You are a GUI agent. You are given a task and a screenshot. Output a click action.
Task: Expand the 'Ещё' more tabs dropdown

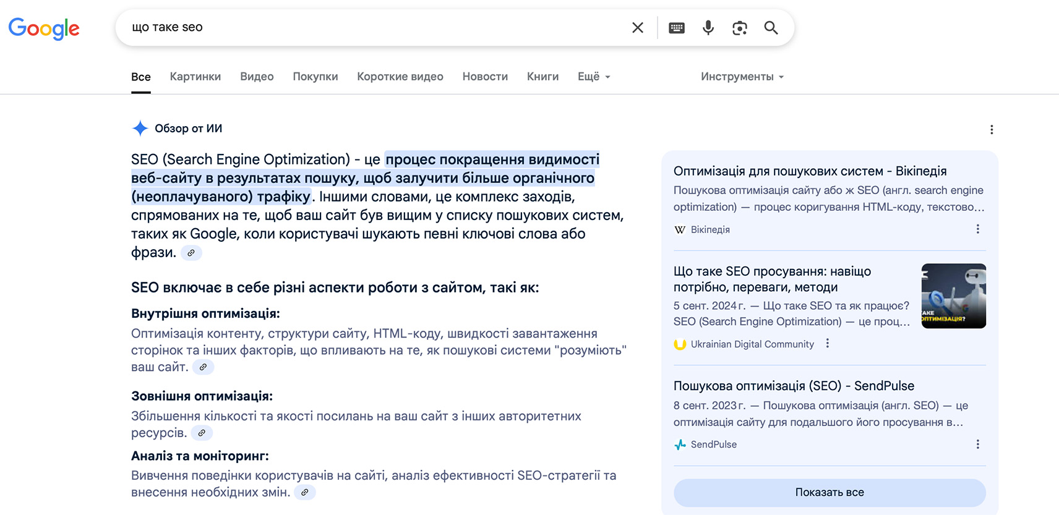(x=594, y=77)
